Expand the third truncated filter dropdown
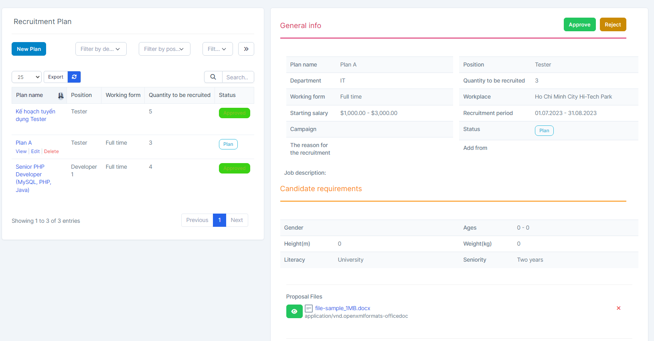Screen dimensions: 654x341 pos(217,49)
